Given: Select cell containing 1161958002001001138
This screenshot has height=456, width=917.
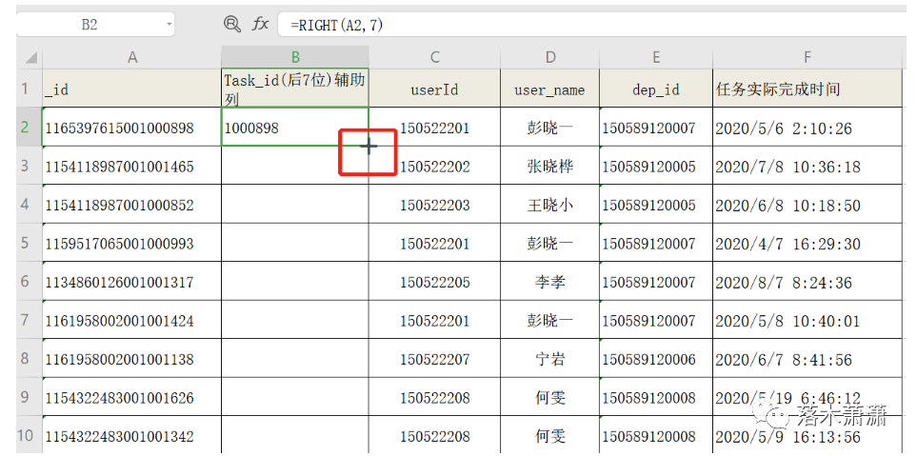Looking at the screenshot, I should point(132,358).
